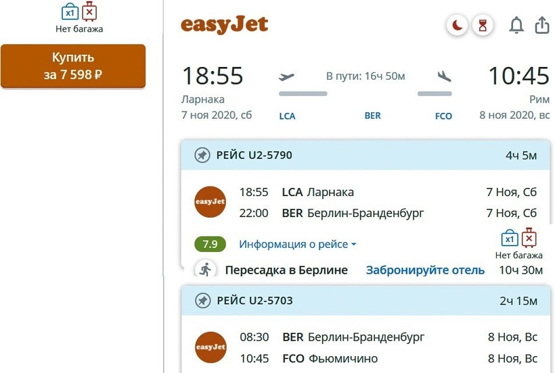Screen dimensions: 555x373
Task: Click the hand luggage x1 icon above Buy button
Action: click(x=70, y=12)
